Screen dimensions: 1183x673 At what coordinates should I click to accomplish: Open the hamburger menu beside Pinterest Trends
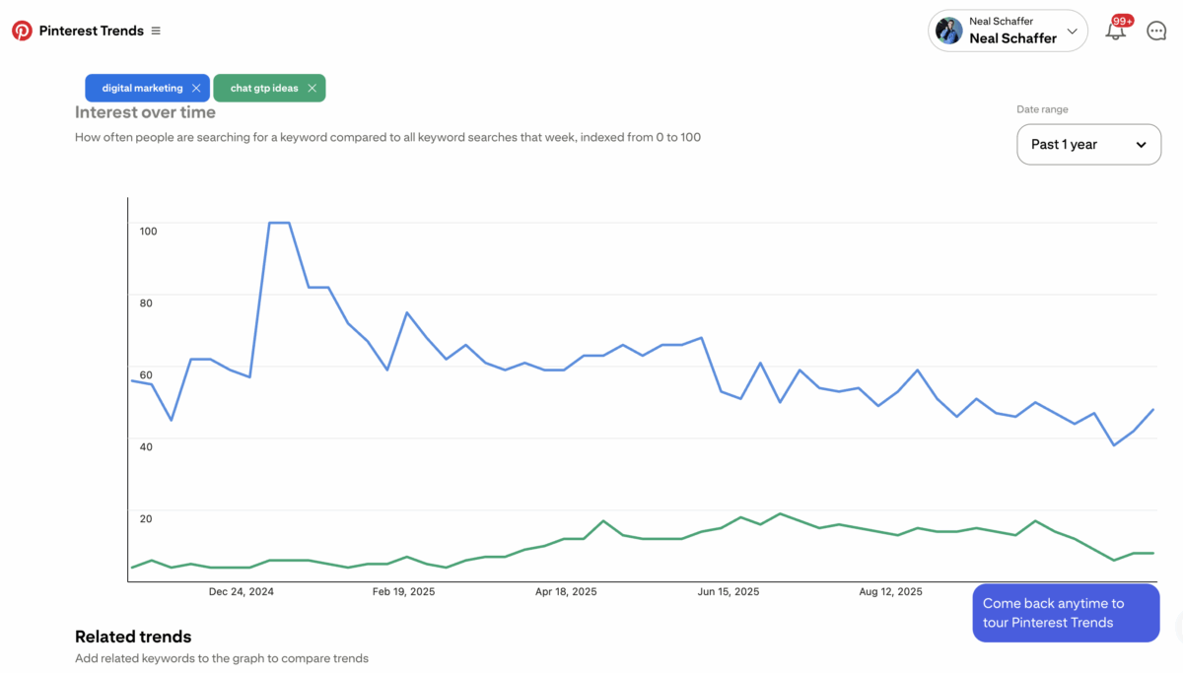[156, 31]
